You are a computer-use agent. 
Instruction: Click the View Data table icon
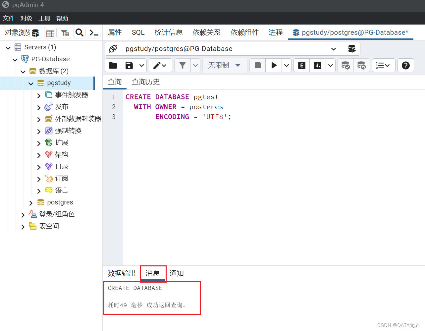pos(50,33)
